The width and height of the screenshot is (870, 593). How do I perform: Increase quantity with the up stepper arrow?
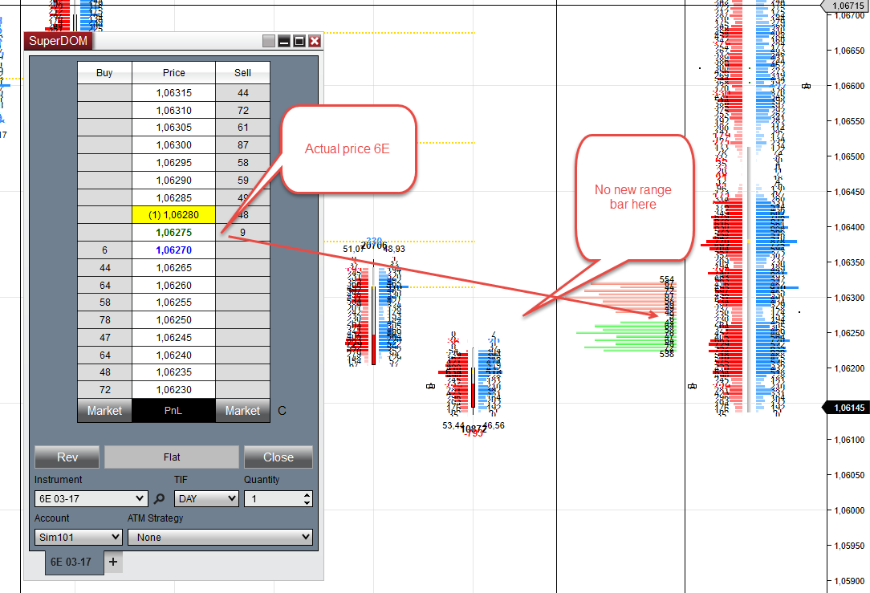click(307, 495)
